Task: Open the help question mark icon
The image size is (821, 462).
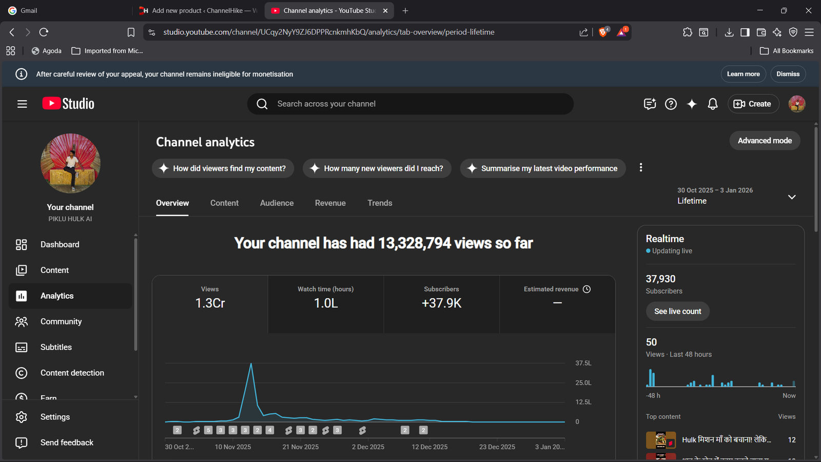Action: (x=671, y=104)
